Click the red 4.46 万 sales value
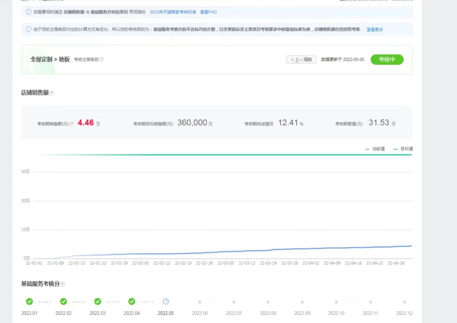This screenshot has height=323, width=457. [x=89, y=123]
